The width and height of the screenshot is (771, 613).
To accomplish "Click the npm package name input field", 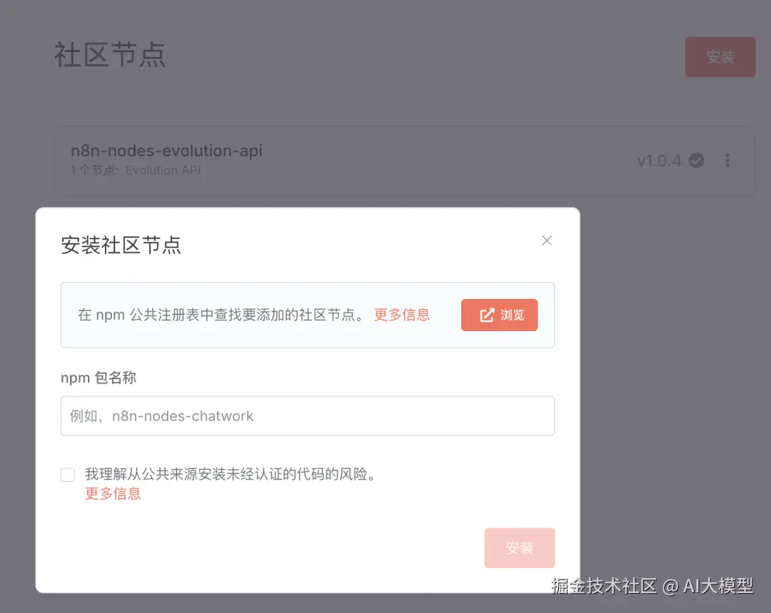I will click(307, 415).
